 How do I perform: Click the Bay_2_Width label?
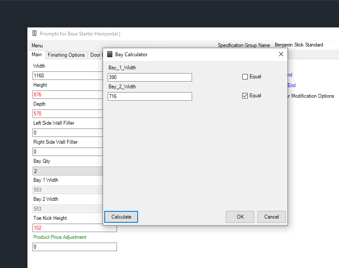point(122,87)
